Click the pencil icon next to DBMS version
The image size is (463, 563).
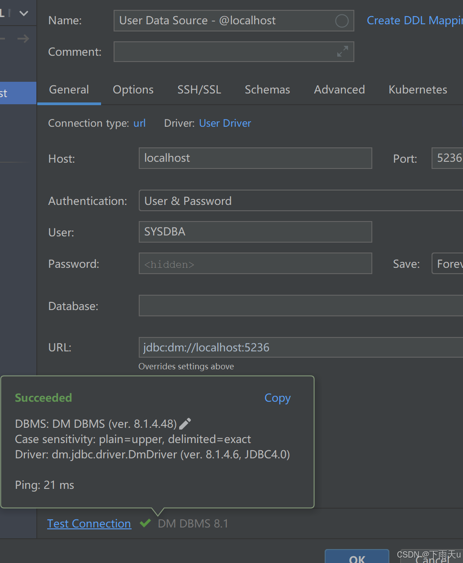(185, 423)
